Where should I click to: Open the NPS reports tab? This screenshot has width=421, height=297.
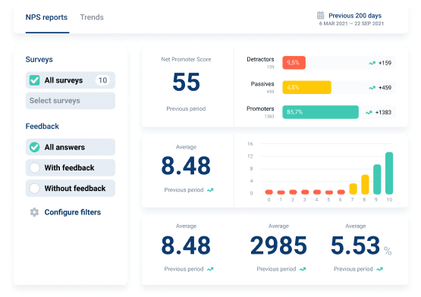coord(46,17)
